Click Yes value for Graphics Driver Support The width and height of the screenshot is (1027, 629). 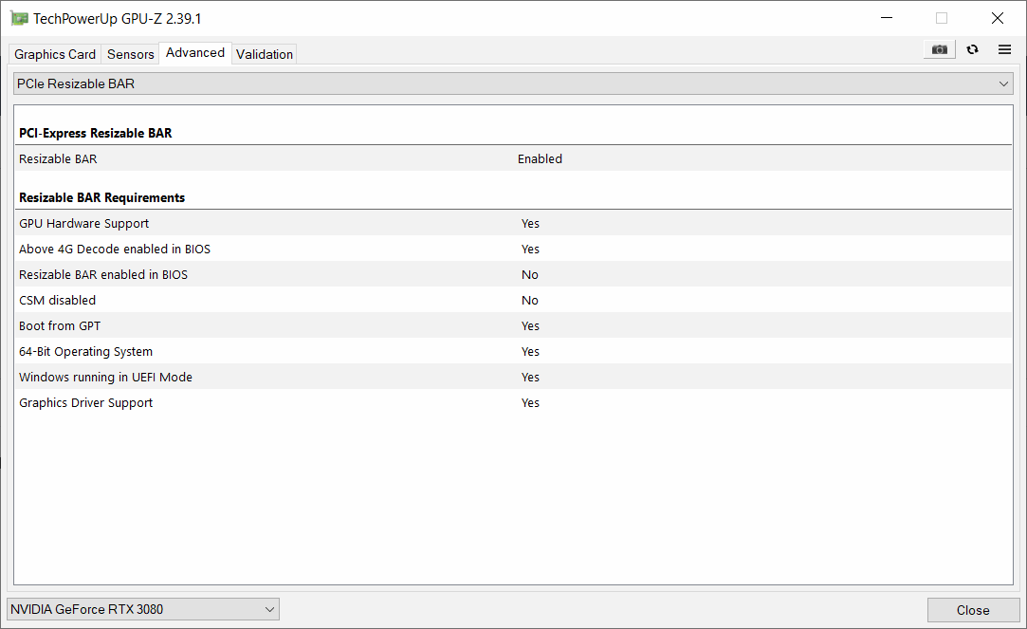click(530, 403)
